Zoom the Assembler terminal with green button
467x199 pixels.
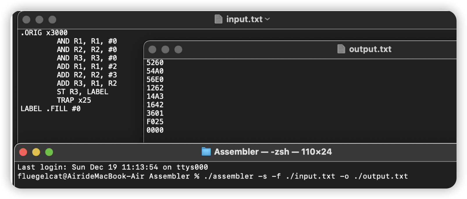click(x=49, y=152)
